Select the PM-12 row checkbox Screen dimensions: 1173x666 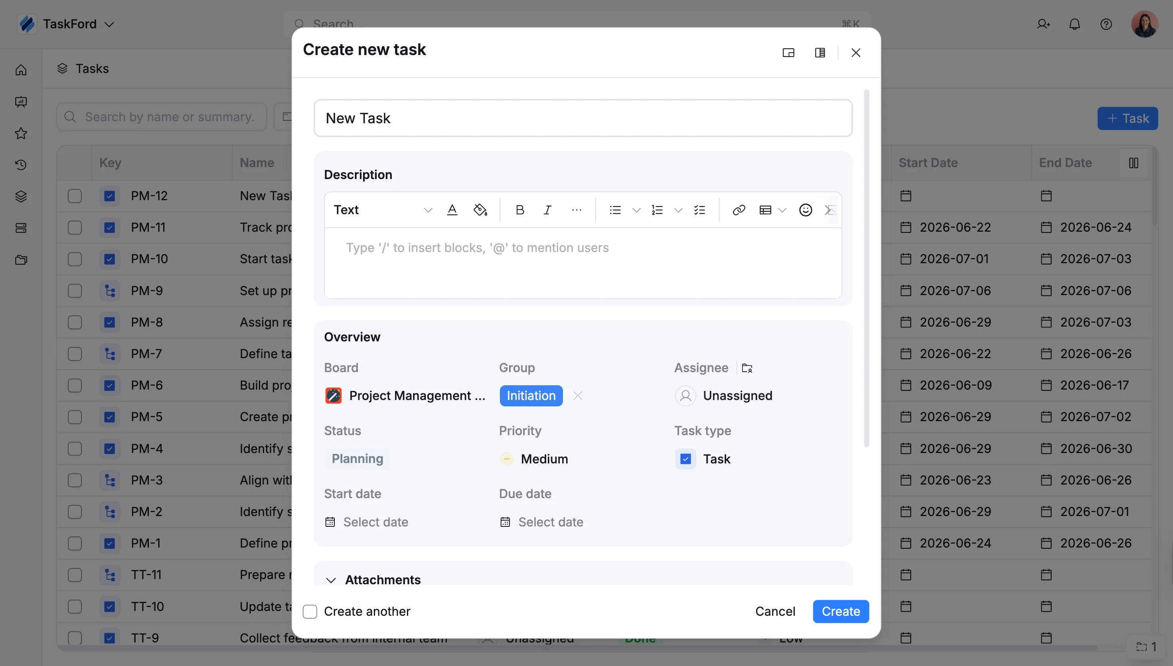[x=75, y=196]
